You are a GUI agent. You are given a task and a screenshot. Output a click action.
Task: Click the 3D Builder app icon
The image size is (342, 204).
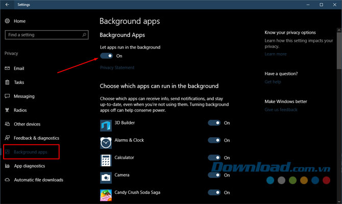pyautogui.click(x=106, y=125)
